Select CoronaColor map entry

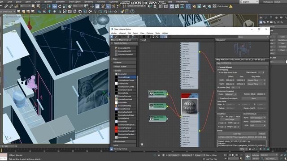(125, 84)
